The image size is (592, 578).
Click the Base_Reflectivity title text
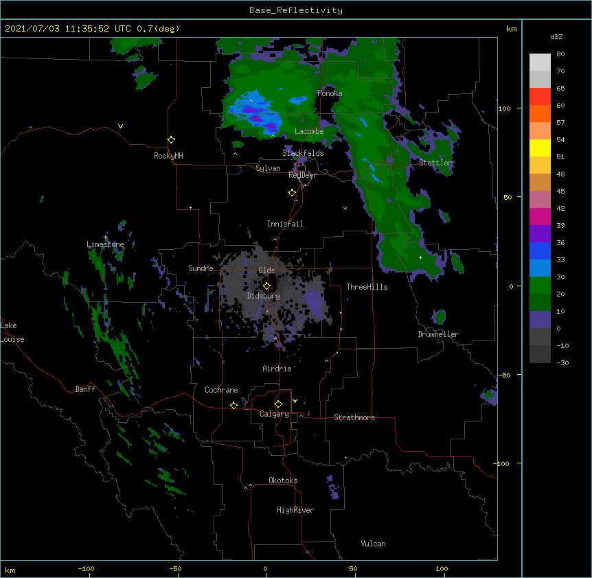click(x=296, y=10)
